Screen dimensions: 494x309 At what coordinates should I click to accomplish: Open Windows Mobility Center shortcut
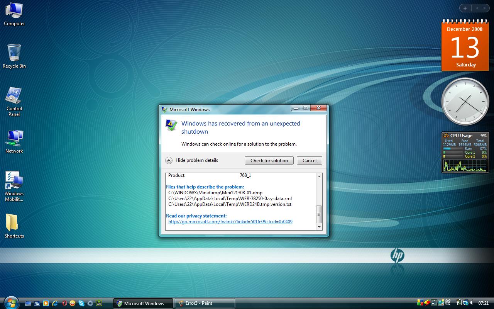point(14,187)
